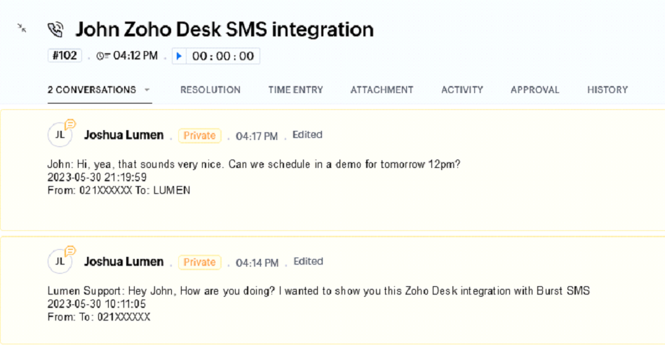Image resolution: width=665 pixels, height=345 pixels.
Task: Click Joshua Lumen name on the 04:14 PM comment
Action: click(124, 262)
